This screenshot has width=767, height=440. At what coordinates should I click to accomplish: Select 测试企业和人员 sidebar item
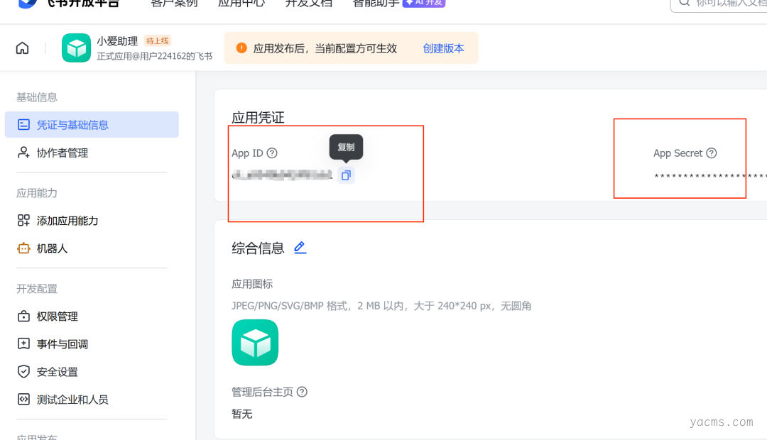tap(72, 400)
